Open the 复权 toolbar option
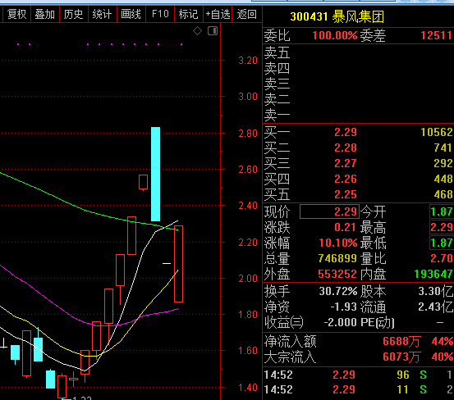 (x=16, y=14)
